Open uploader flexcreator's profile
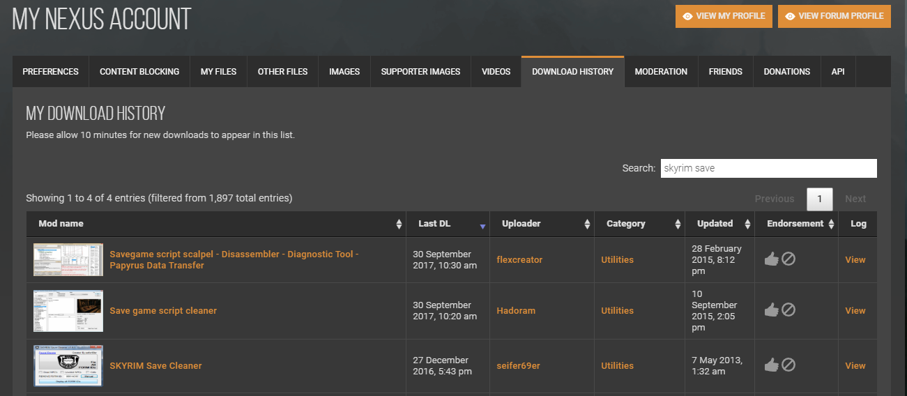This screenshot has width=907, height=396. point(519,259)
